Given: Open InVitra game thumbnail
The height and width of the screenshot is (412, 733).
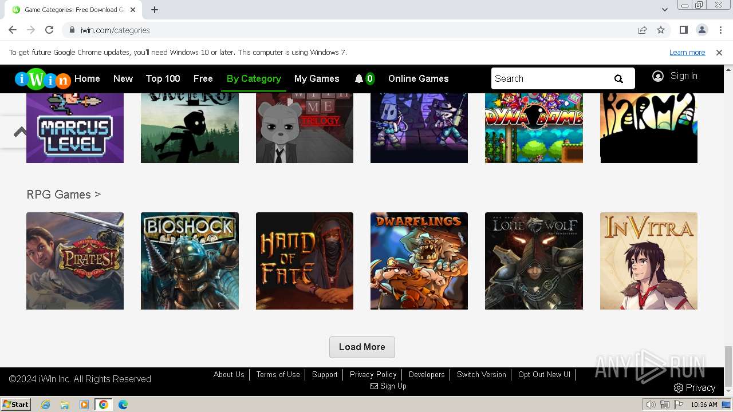Looking at the screenshot, I should [649, 261].
